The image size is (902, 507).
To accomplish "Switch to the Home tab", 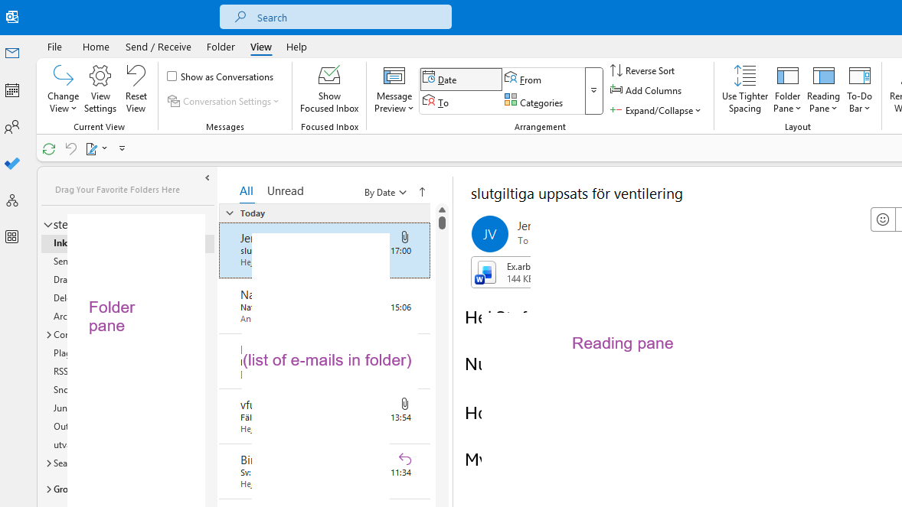I will (96, 47).
